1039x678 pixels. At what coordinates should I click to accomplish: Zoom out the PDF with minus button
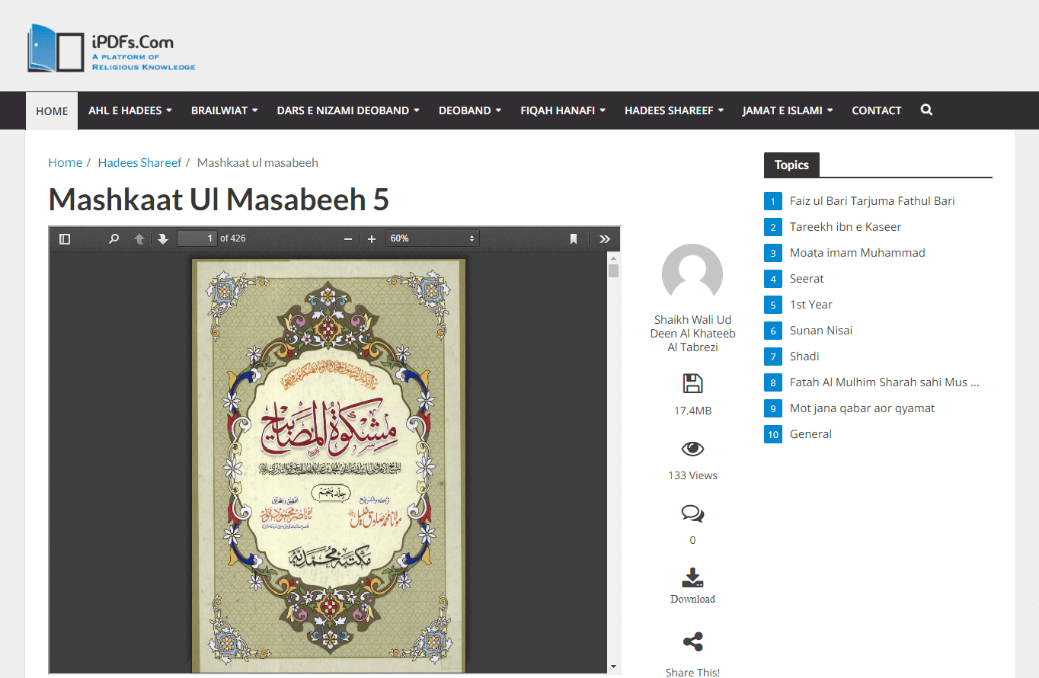[x=348, y=238]
